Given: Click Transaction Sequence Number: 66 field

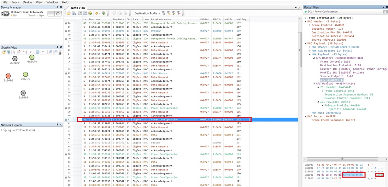Looking at the screenshot, I should pos(349,95).
